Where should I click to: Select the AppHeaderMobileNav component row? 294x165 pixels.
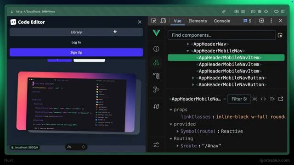point(218,51)
